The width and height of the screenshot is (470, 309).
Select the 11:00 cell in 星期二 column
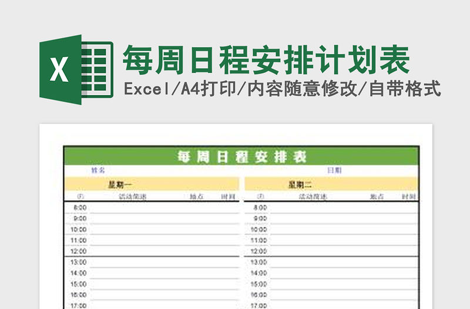[x=258, y=240]
